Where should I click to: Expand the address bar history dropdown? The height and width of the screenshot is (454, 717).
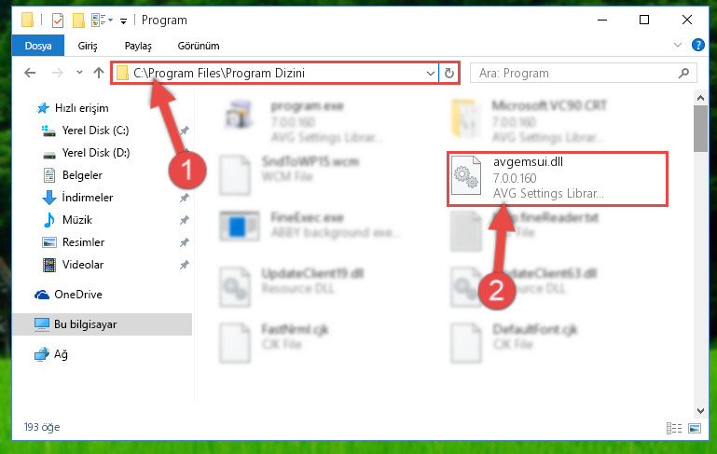[x=430, y=73]
